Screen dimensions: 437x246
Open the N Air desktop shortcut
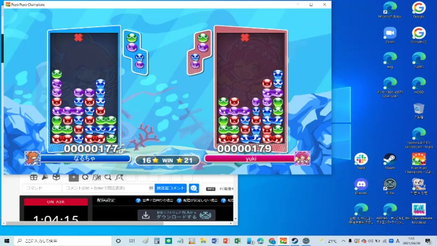[x=390, y=186]
